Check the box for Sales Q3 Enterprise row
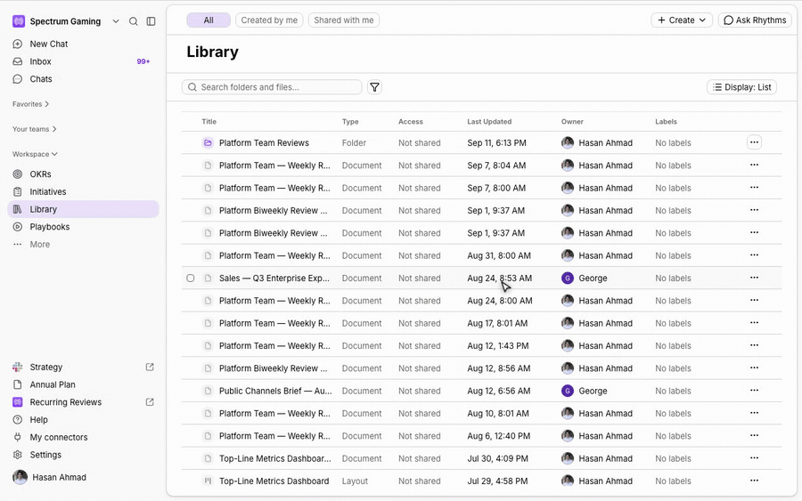This screenshot has width=802, height=501. (191, 279)
